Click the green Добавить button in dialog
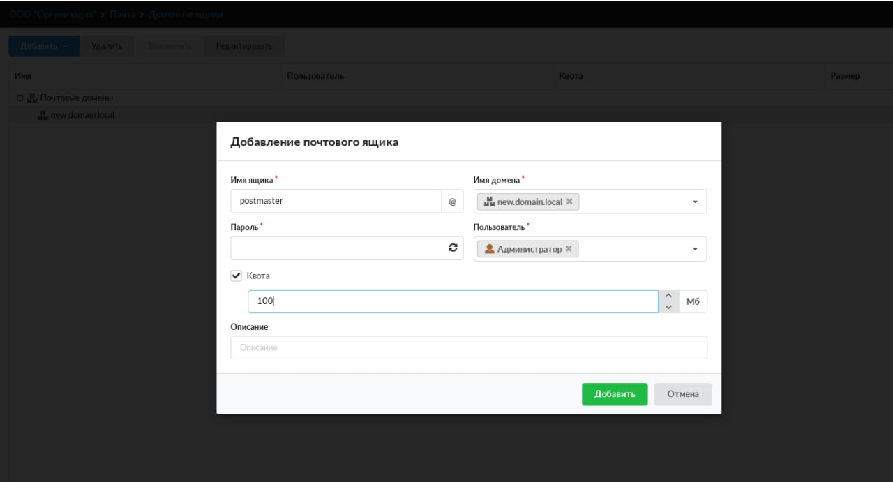 (x=615, y=394)
